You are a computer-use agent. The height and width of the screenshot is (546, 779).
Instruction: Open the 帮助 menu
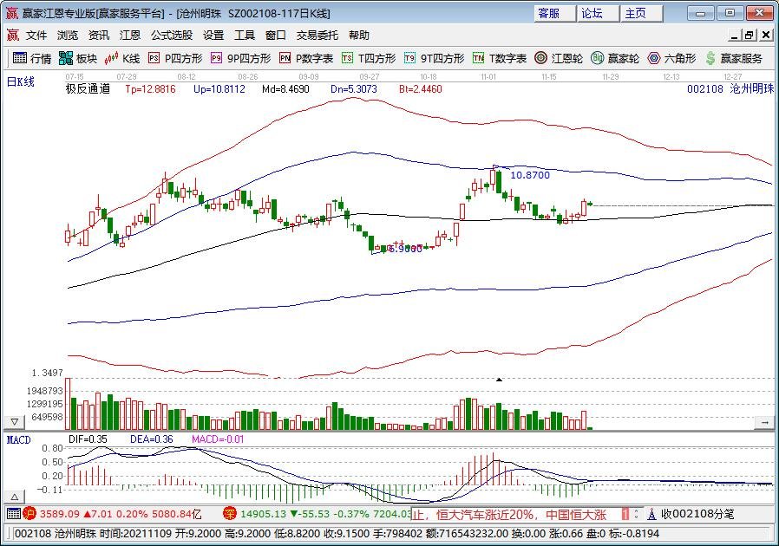coord(358,36)
